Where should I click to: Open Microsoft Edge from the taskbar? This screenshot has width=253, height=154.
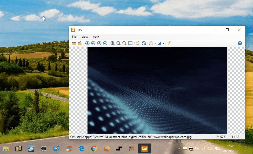tap(82, 149)
